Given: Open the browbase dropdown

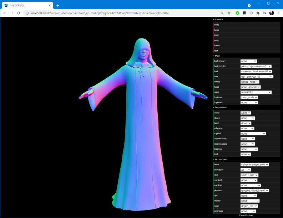Looking at the screenshot, I should [x=246, y=170].
